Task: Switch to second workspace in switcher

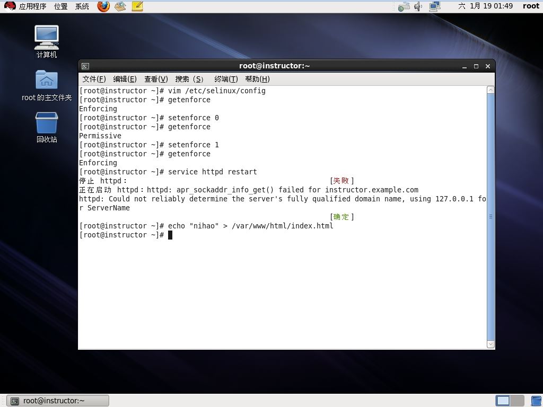Action: [517, 401]
